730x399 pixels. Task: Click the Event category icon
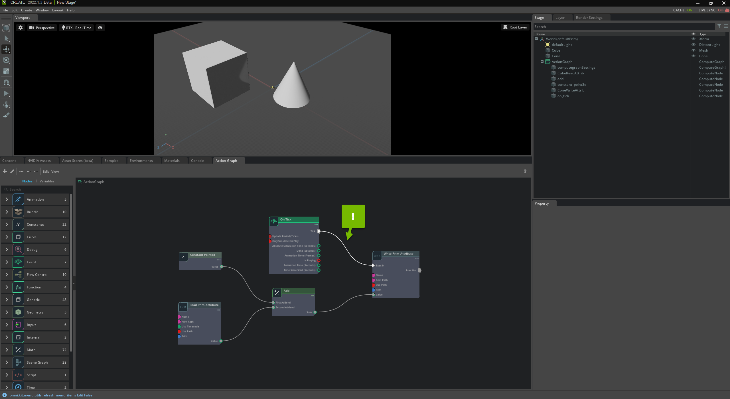[18, 262]
